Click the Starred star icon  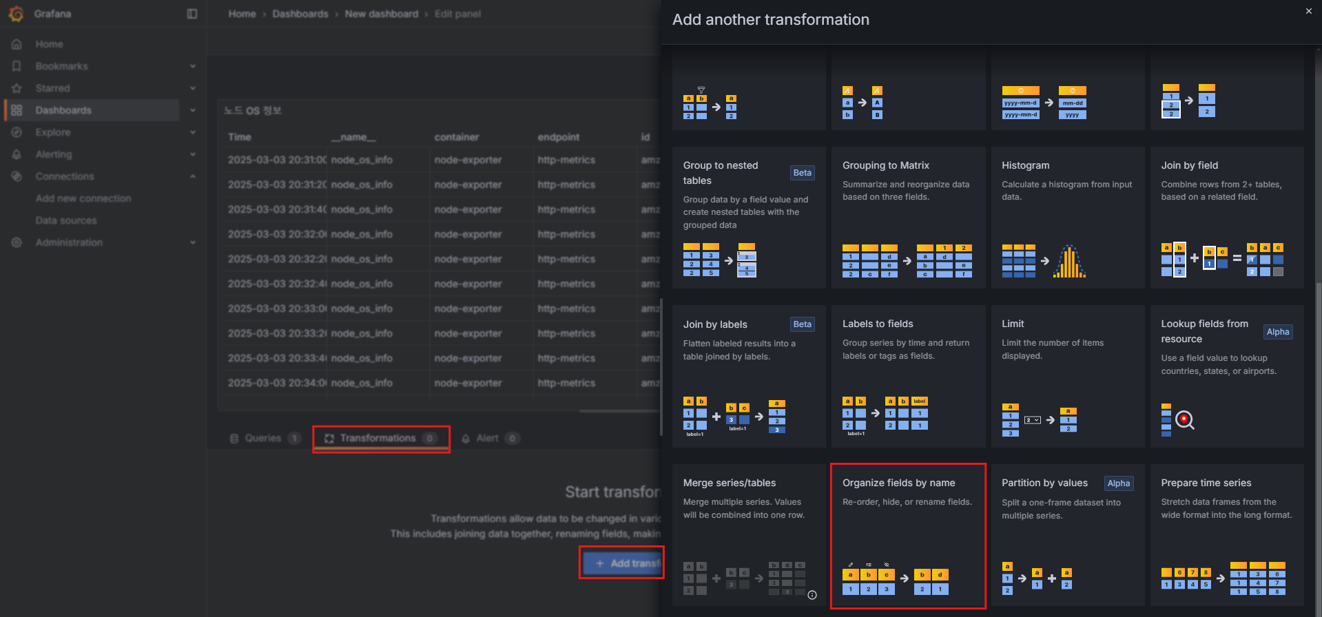17,88
